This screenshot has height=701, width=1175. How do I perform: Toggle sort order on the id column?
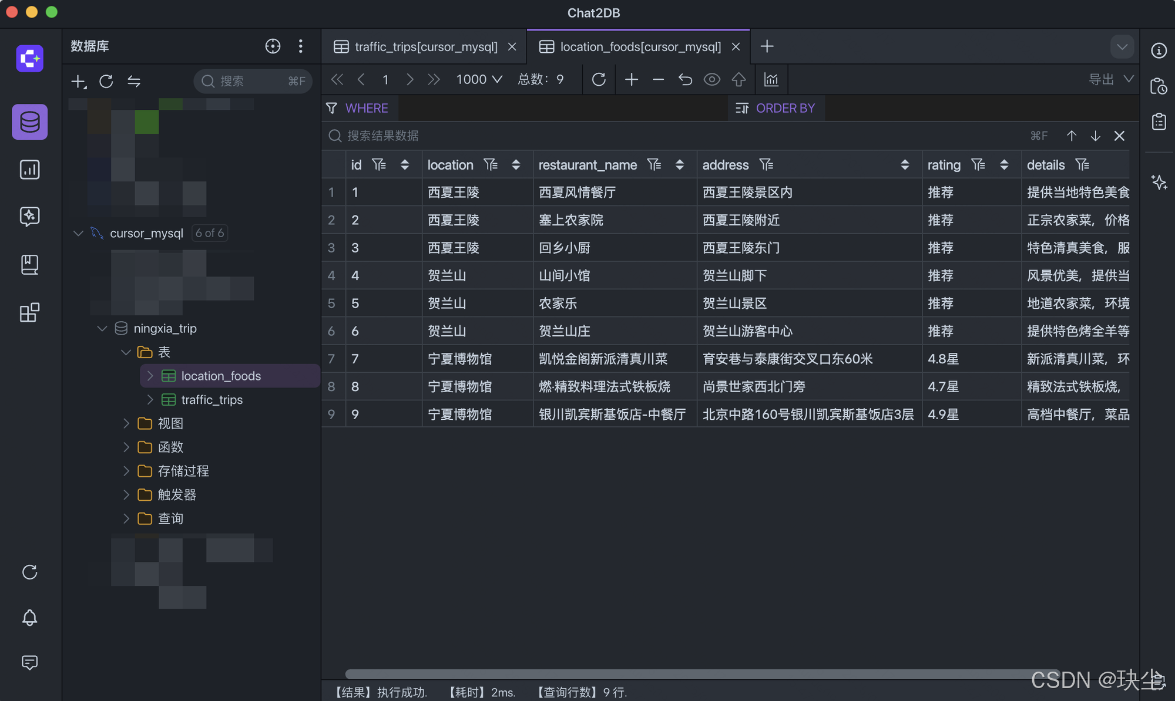pyautogui.click(x=405, y=165)
